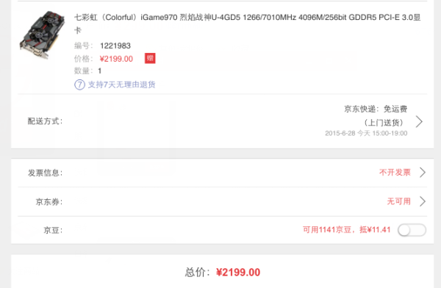The width and height of the screenshot is (441, 288).
Task: Open the 京东券 row label
Action: point(49,201)
